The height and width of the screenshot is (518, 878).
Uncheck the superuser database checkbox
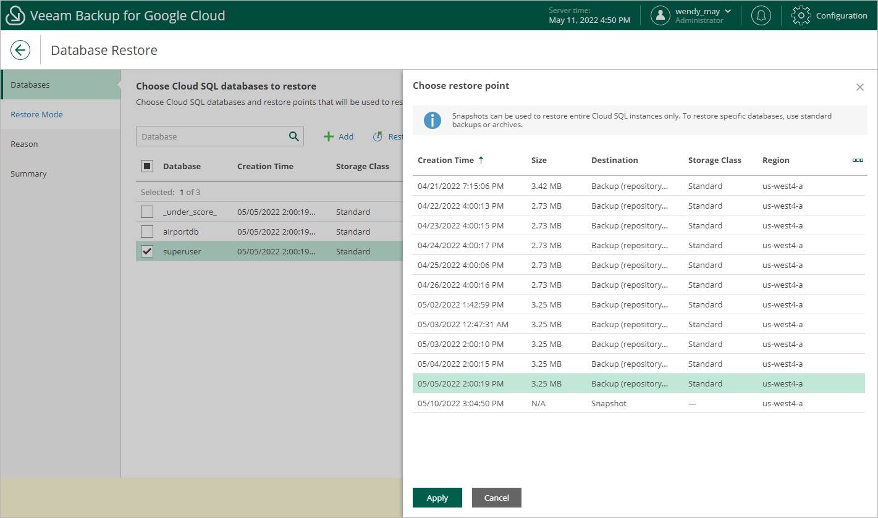coord(147,251)
